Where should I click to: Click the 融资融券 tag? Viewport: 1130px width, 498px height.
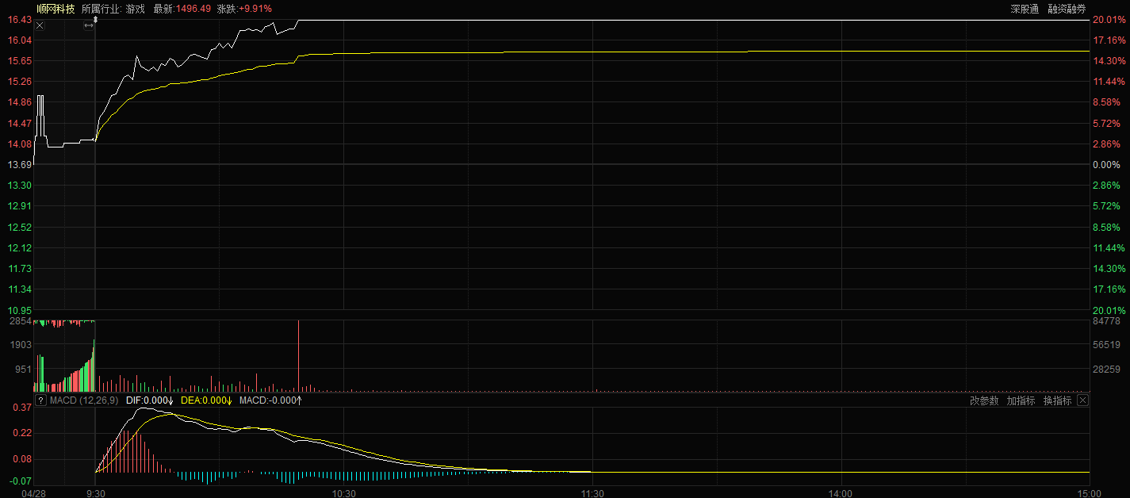(x=1067, y=9)
